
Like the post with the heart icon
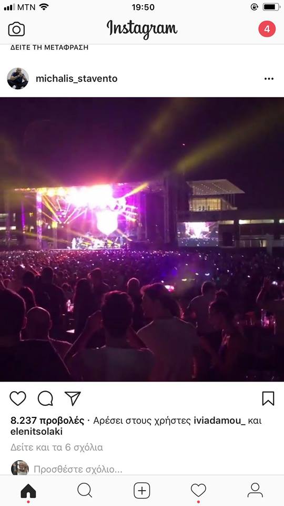click(18, 398)
